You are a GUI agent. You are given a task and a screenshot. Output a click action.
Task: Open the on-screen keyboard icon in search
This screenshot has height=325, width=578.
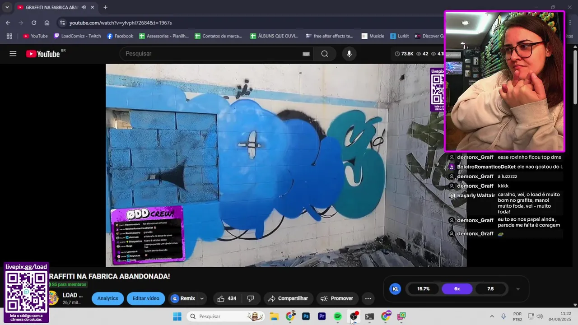[306, 54]
